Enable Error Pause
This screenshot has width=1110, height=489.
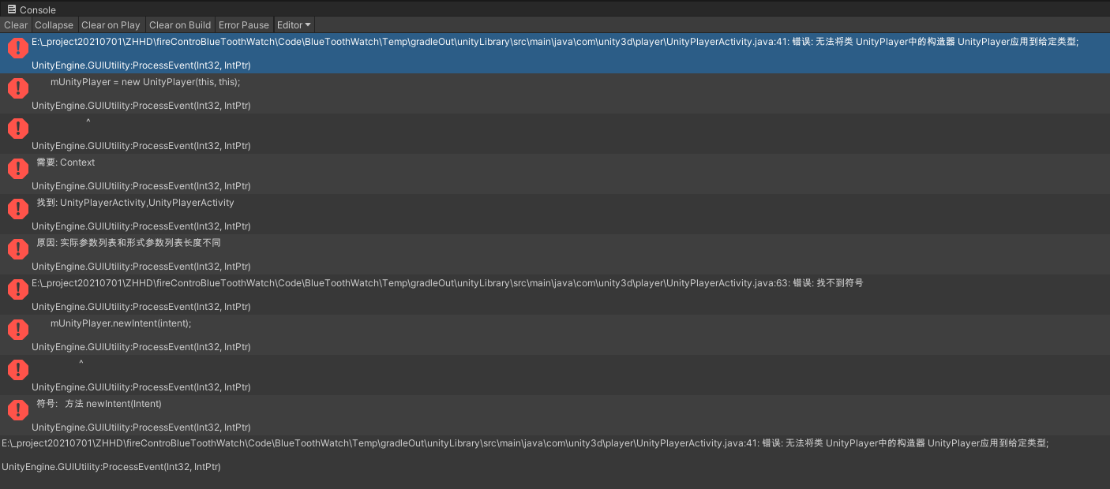point(243,24)
